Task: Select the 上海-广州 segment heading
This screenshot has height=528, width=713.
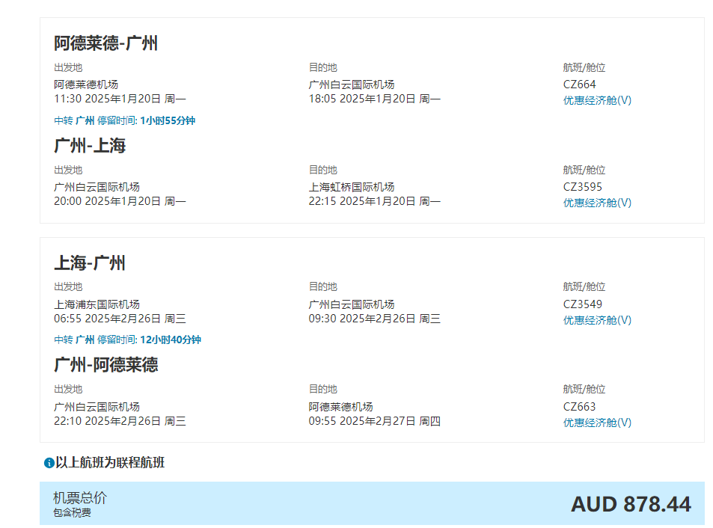Action: tap(90, 263)
